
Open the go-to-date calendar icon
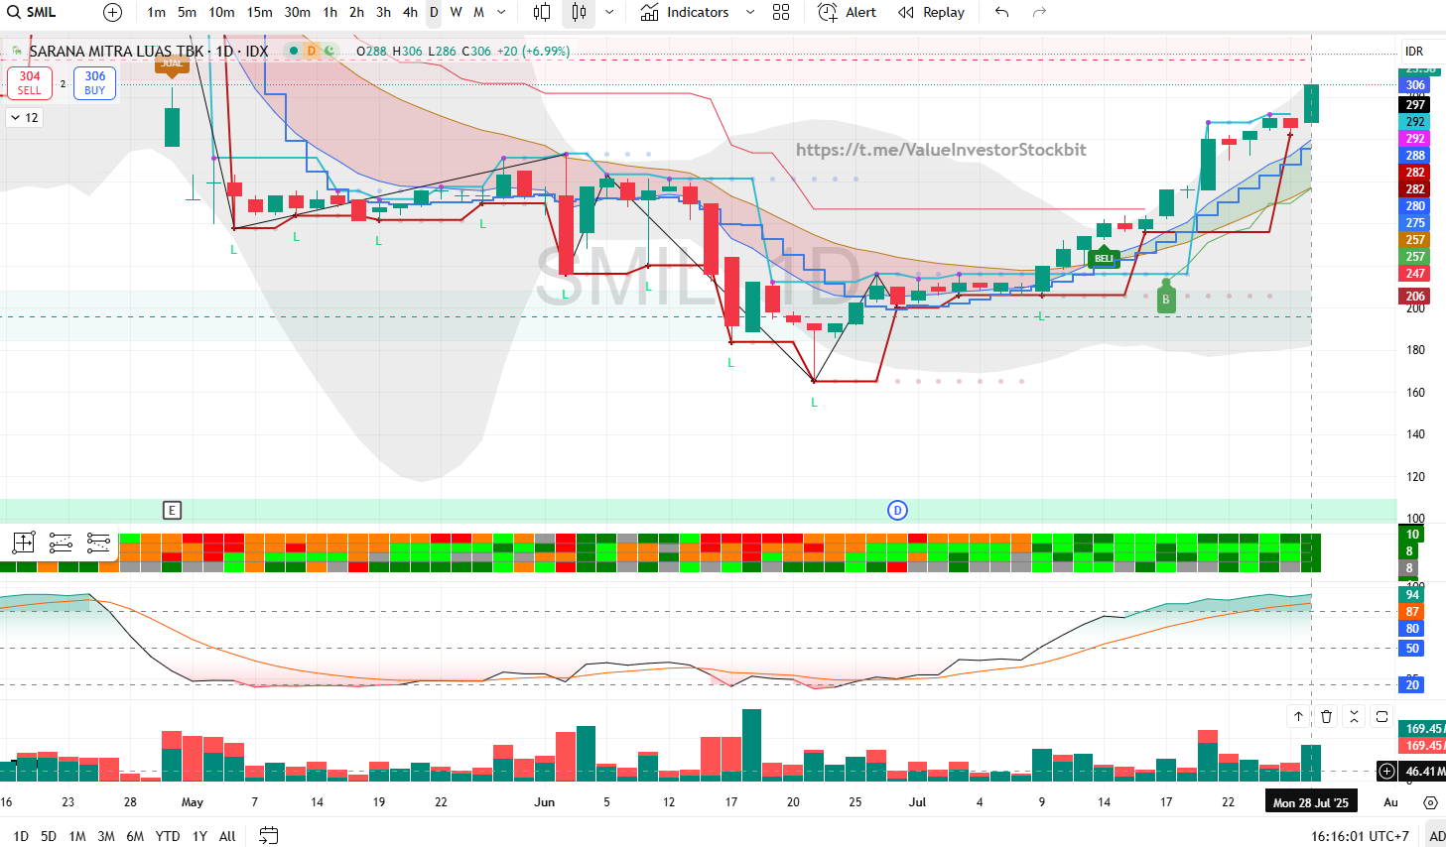point(269,836)
